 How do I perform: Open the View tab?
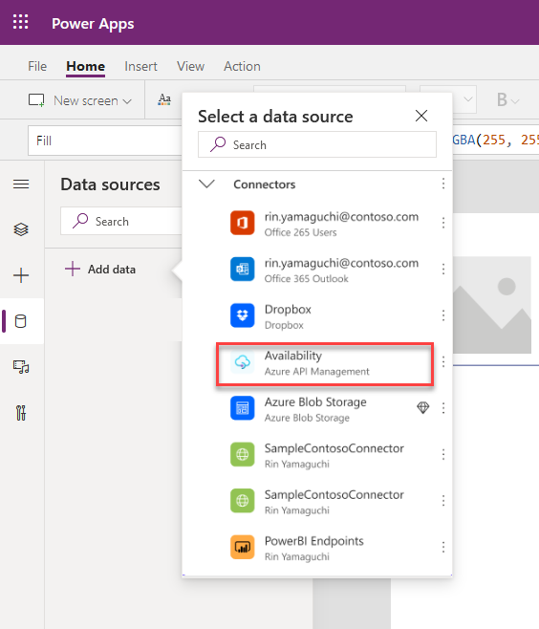click(190, 66)
